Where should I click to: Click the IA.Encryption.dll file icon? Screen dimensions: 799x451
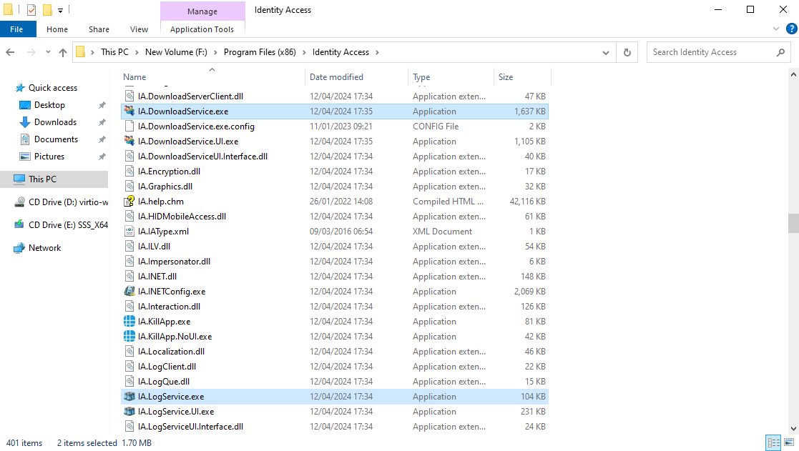(129, 171)
